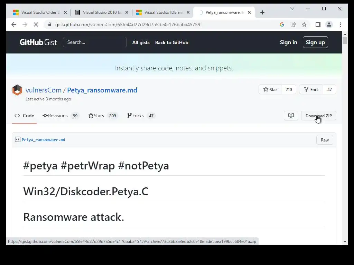The image size is (354, 265).
Task: Click the share page icon
Action: tap(293, 24)
